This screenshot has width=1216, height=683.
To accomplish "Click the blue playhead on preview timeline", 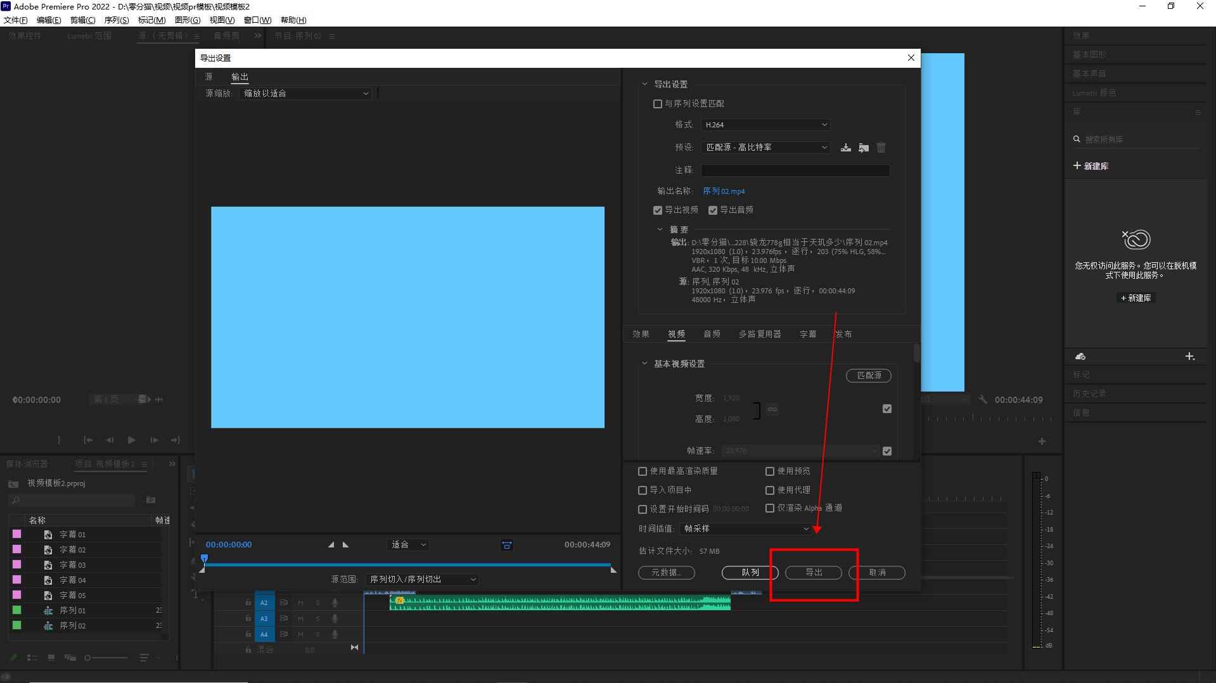I will (x=204, y=559).
